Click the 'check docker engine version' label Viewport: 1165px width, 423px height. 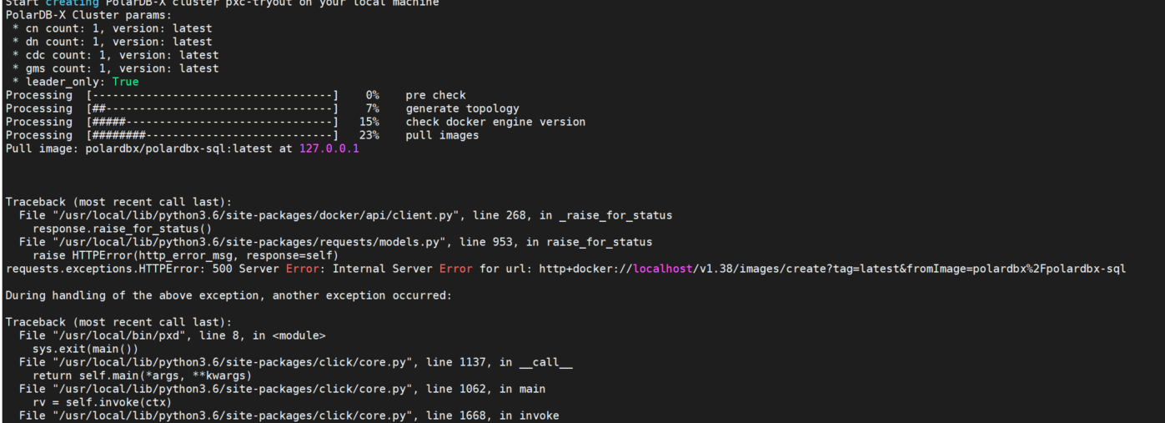click(495, 122)
